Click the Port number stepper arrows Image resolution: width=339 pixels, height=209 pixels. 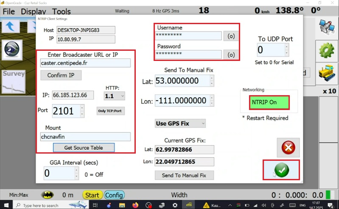coord(83,111)
